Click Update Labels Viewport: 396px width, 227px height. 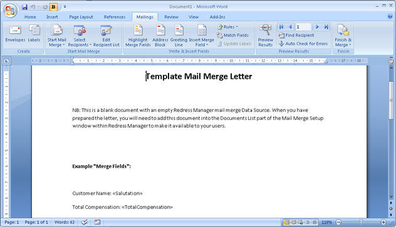(234, 44)
